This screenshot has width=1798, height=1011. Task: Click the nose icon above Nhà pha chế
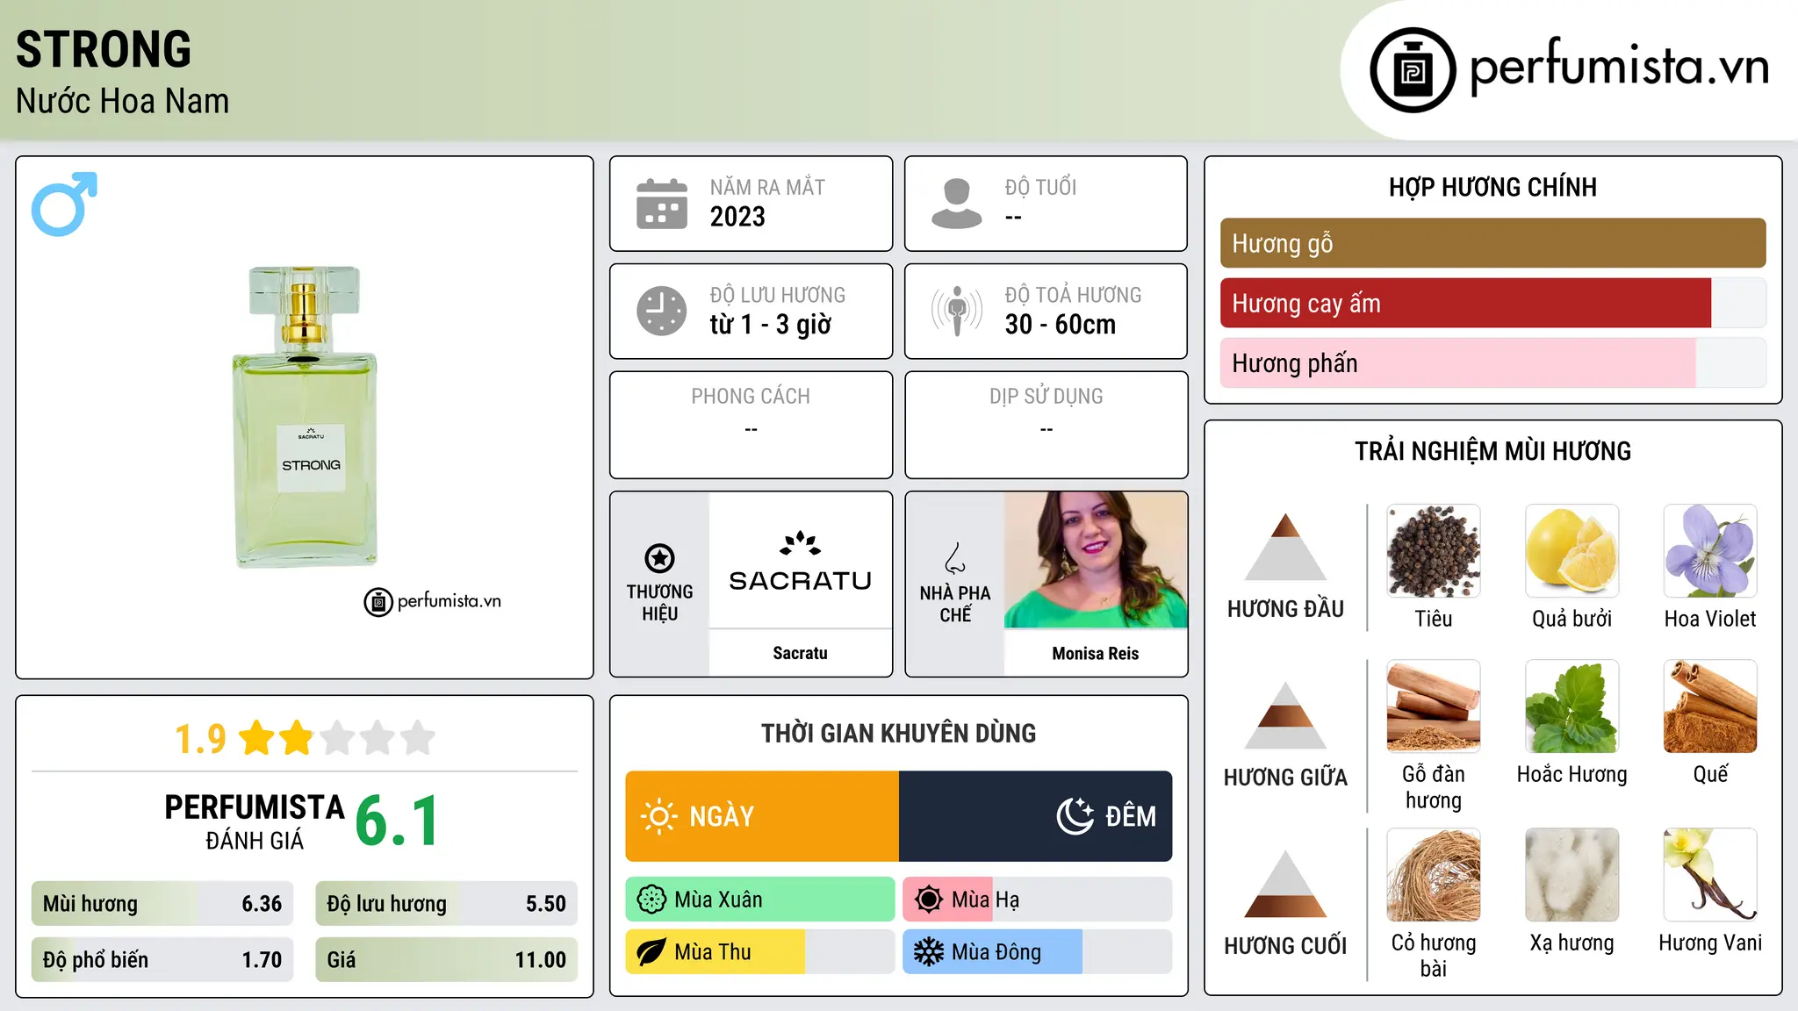coord(955,558)
